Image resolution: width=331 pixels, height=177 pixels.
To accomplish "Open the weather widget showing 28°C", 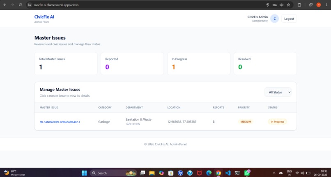I will [x=14, y=173].
